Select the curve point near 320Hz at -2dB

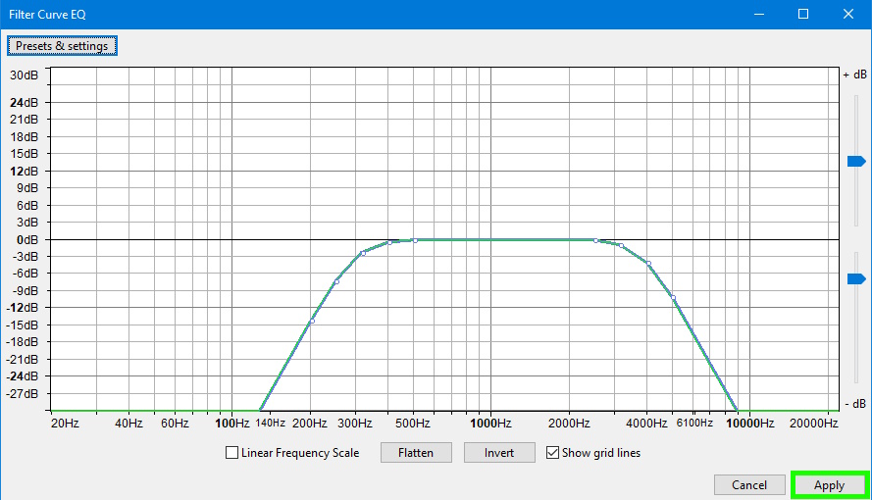(x=363, y=253)
